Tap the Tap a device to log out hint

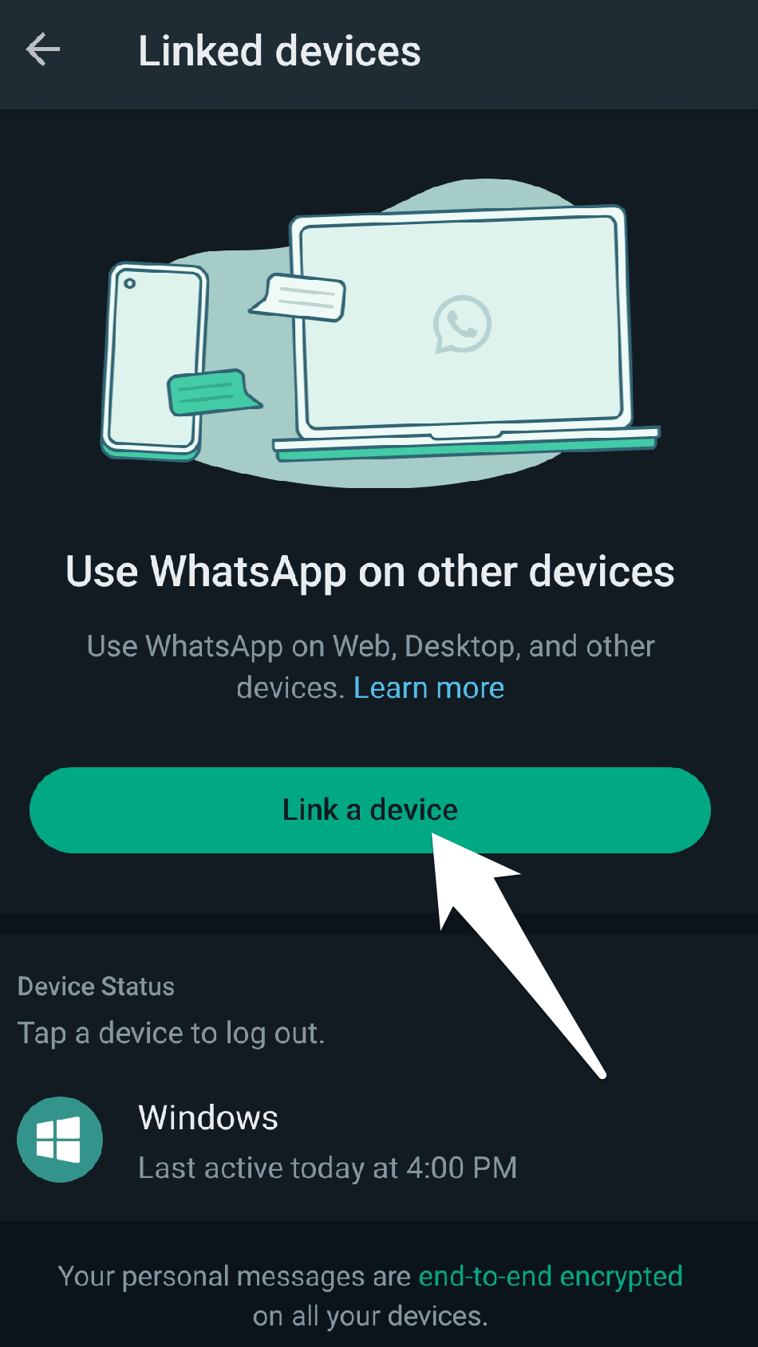click(x=172, y=1034)
